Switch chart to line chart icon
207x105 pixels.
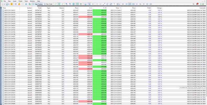(63, 4)
